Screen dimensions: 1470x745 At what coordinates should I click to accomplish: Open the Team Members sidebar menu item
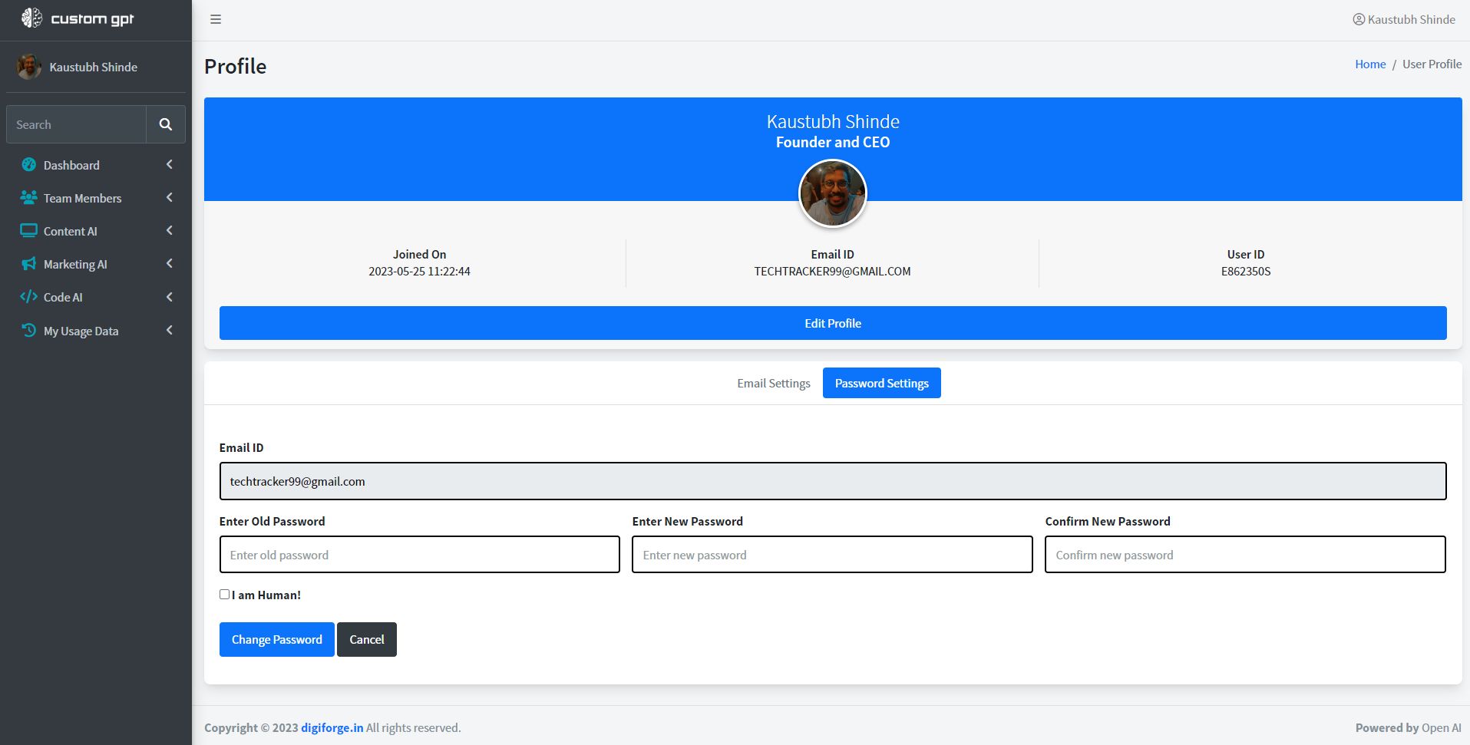(96, 198)
